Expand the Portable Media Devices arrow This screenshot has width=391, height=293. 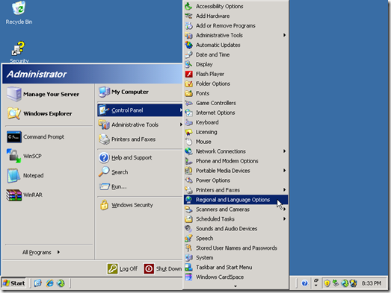tap(284, 171)
